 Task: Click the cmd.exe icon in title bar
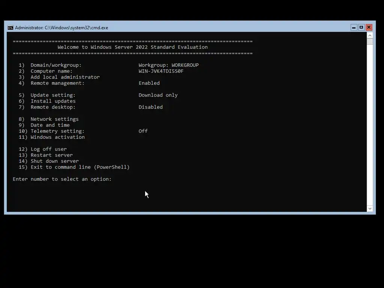click(10, 28)
